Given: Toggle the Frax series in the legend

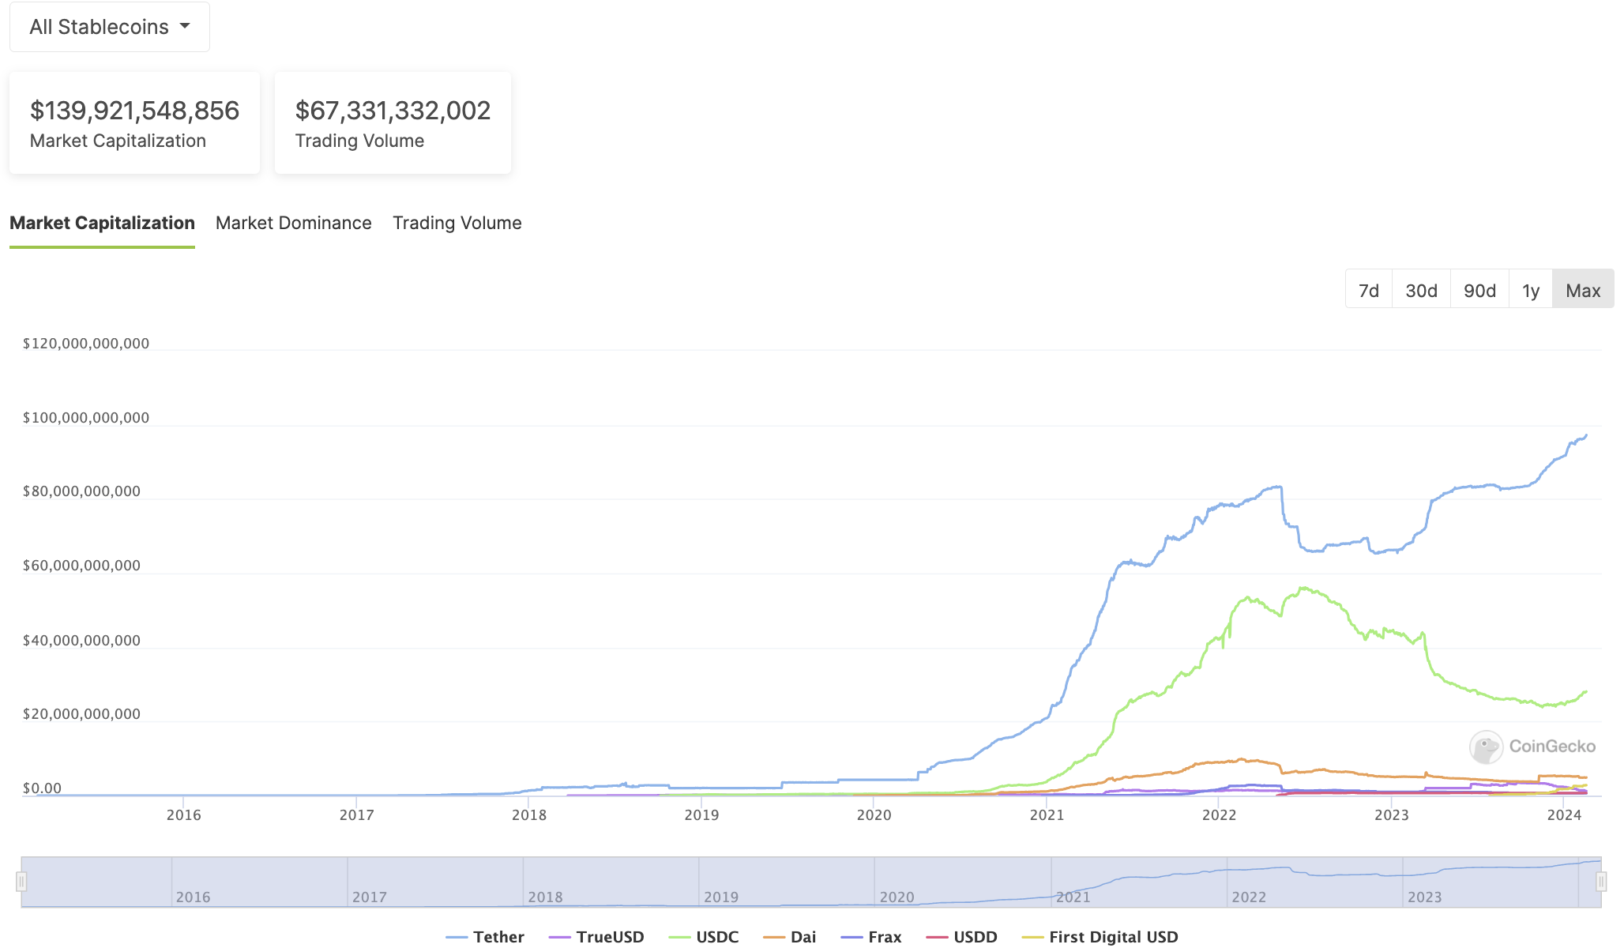Looking at the screenshot, I should coord(871,937).
